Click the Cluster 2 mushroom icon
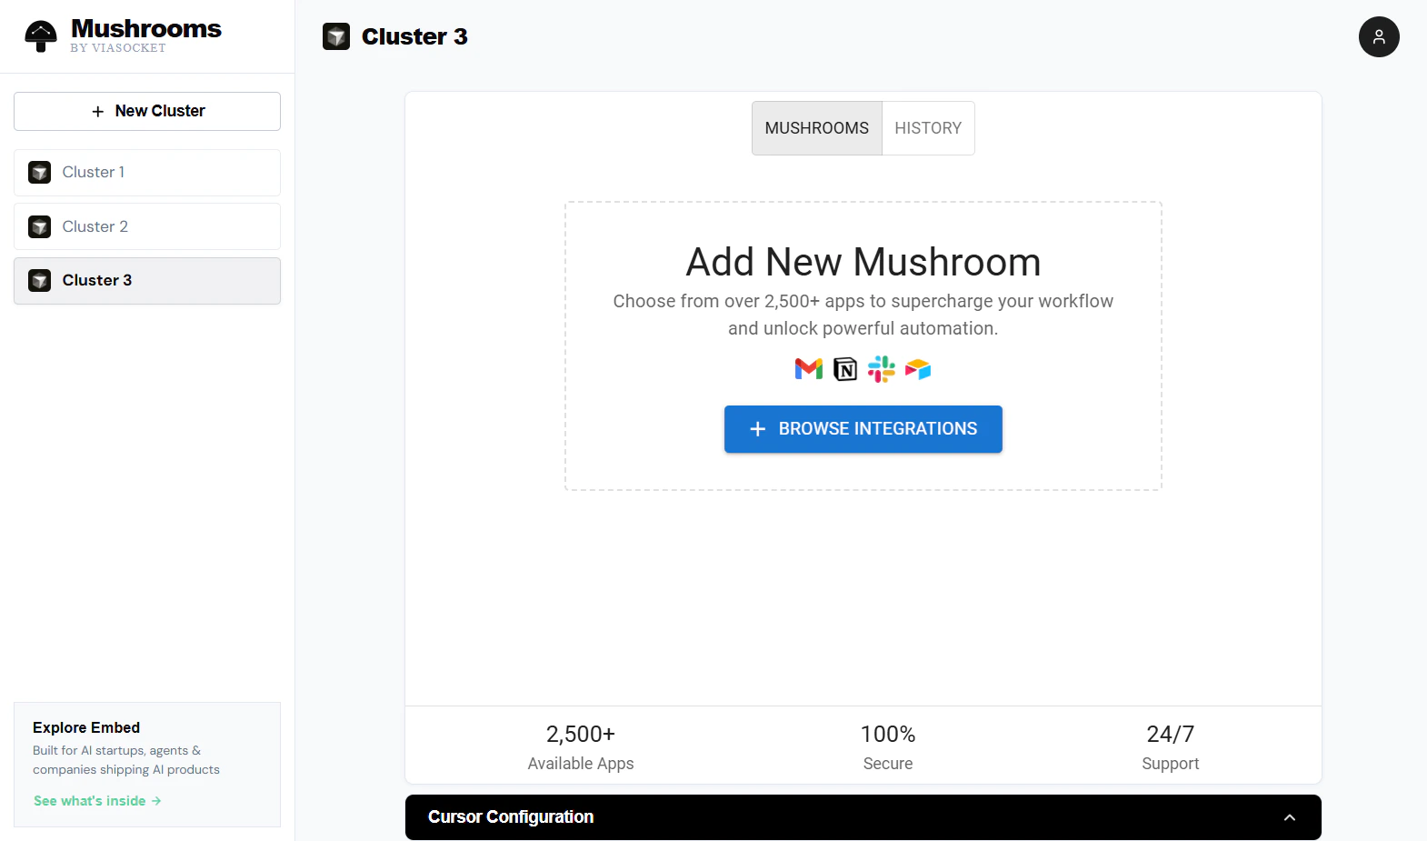1427x841 pixels. pyautogui.click(x=39, y=226)
